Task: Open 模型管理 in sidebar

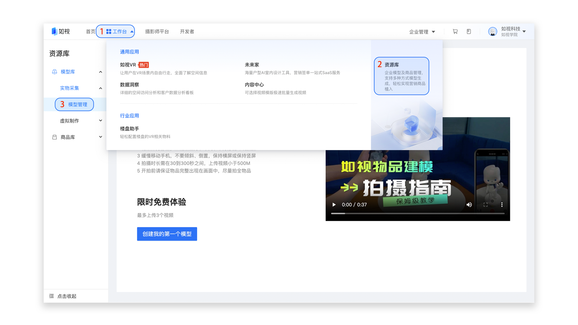Action: (x=78, y=104)
